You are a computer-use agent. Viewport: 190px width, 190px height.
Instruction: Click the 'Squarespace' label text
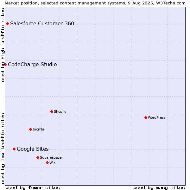point(51,157)
